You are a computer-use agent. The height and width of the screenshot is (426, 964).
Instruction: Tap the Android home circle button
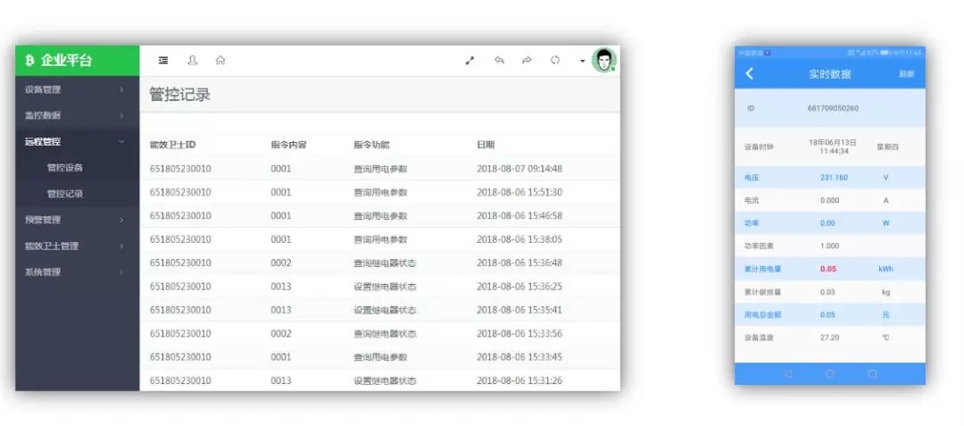(830, 373)
